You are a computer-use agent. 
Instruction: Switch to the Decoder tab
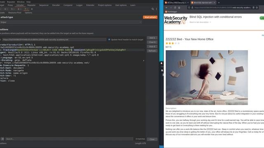click(x=56, y=5)
